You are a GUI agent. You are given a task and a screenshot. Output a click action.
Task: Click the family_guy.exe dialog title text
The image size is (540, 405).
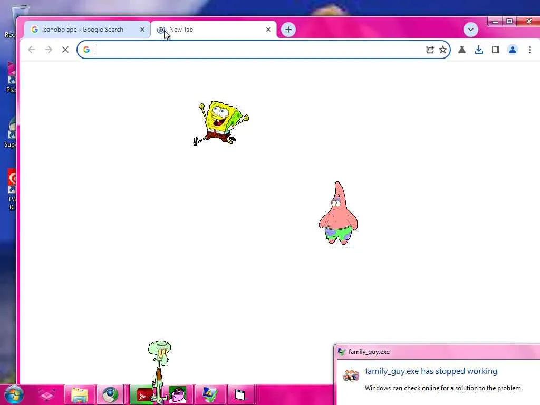pos(369,352)
